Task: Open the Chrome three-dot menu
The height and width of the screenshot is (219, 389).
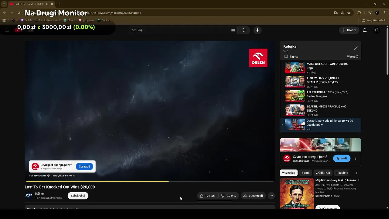Action: [384, 13]
